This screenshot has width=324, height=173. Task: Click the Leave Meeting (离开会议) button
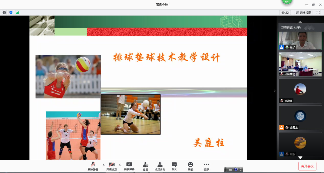point(307,166)
